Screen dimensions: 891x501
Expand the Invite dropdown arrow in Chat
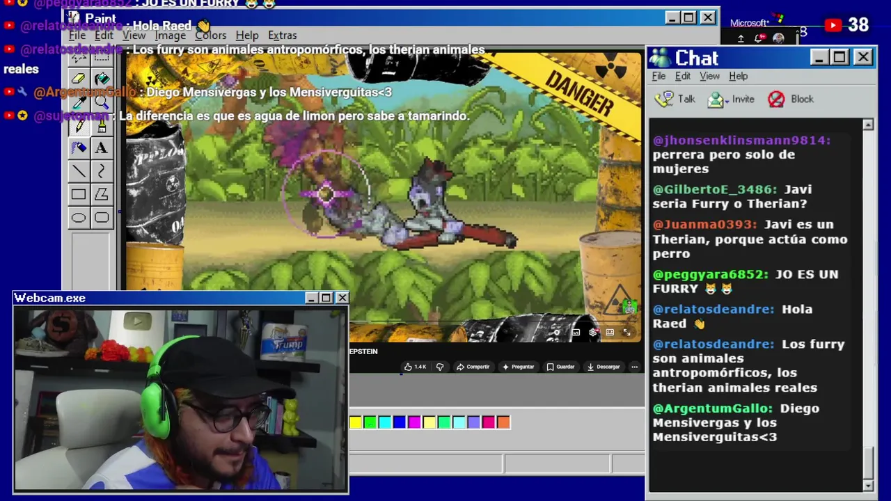[x=727, y=102]
